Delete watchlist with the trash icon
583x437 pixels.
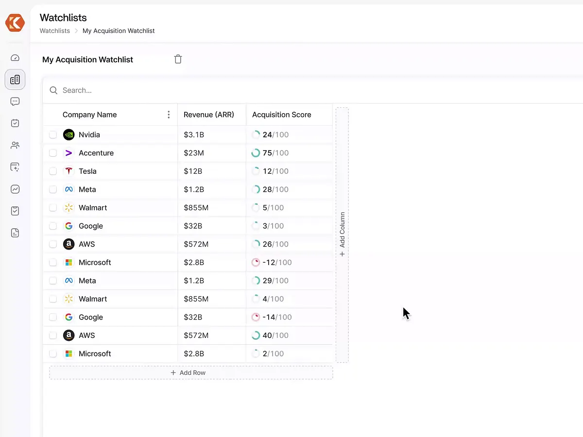click(x=178, y=59)
